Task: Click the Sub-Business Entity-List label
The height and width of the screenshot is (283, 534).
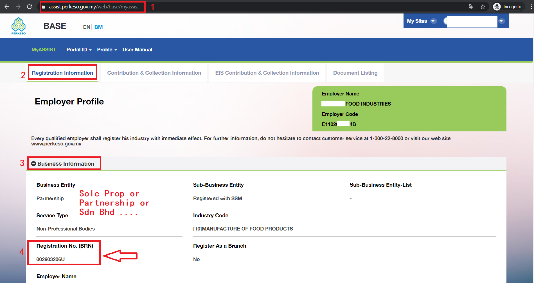Action: (381, 185)
